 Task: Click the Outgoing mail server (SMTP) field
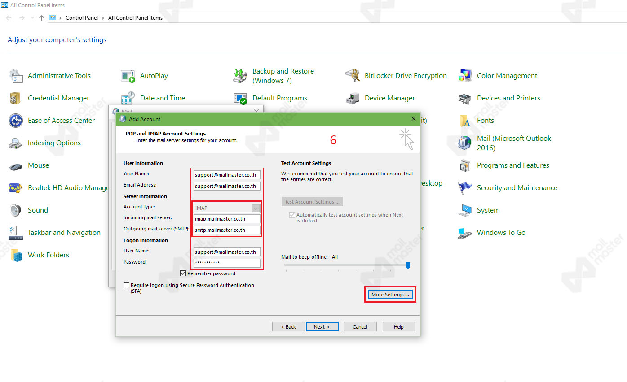(x=226, y=230)
